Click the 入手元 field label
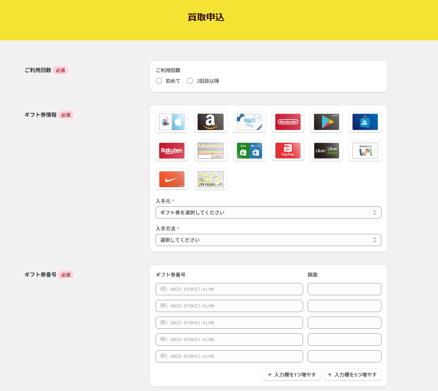 [x=163, y=201]
